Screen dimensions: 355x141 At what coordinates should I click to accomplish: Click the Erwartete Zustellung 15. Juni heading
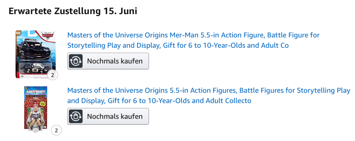(x=73, y=11)
